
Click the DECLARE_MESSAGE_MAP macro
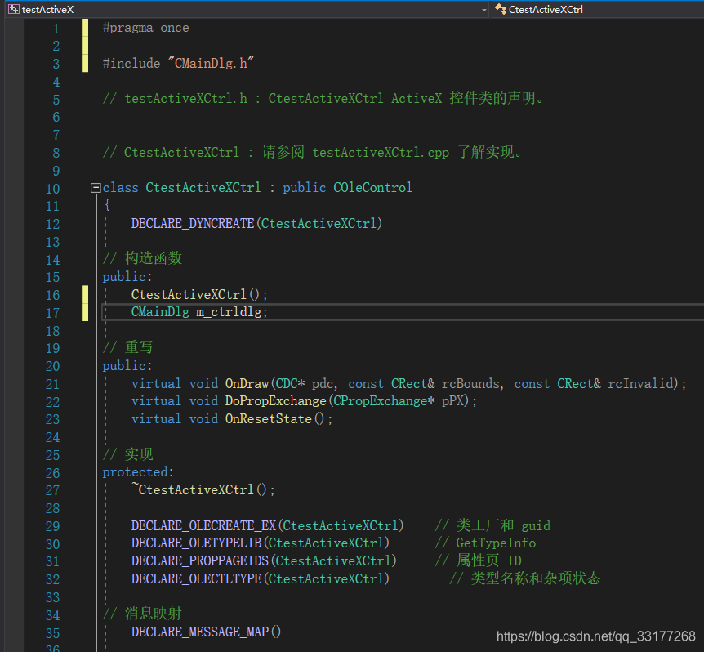(201, 632)
